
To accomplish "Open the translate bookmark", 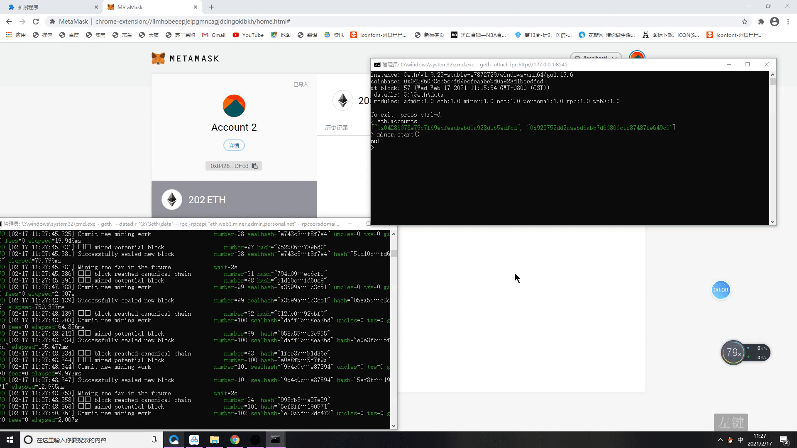I will click(307, 35).
